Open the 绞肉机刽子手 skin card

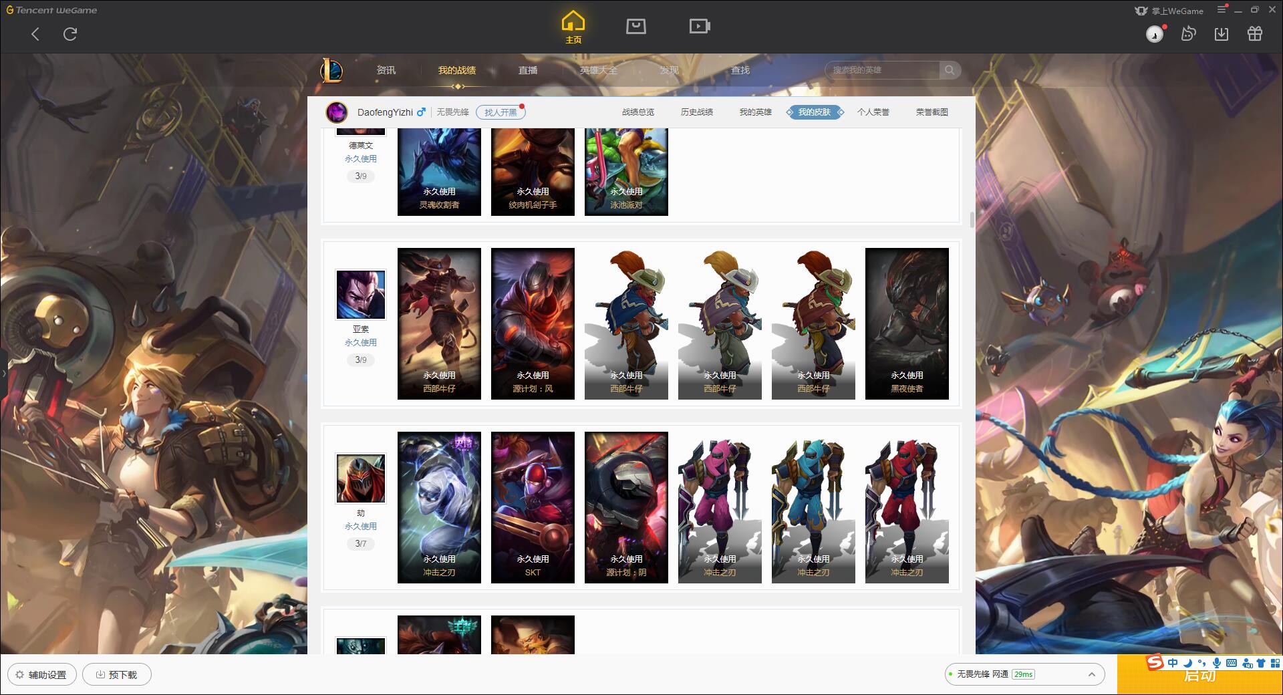click(533, 172)
